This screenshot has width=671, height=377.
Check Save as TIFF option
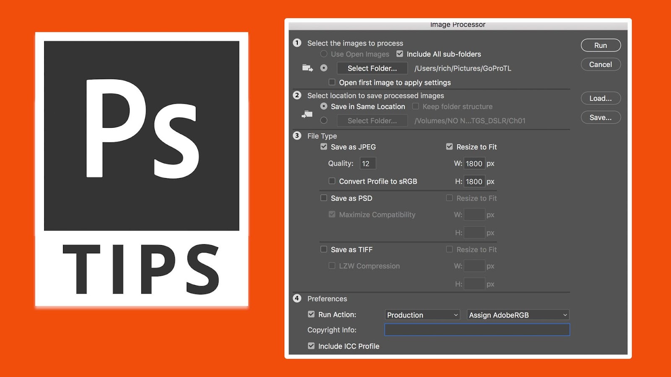[324, 249]
